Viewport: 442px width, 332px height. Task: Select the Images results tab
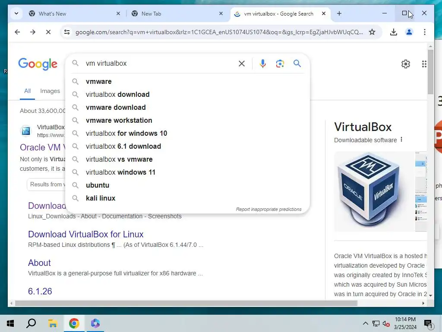50,91
